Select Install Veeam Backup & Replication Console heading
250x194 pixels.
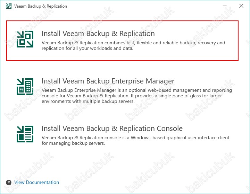tap(112, 129)
